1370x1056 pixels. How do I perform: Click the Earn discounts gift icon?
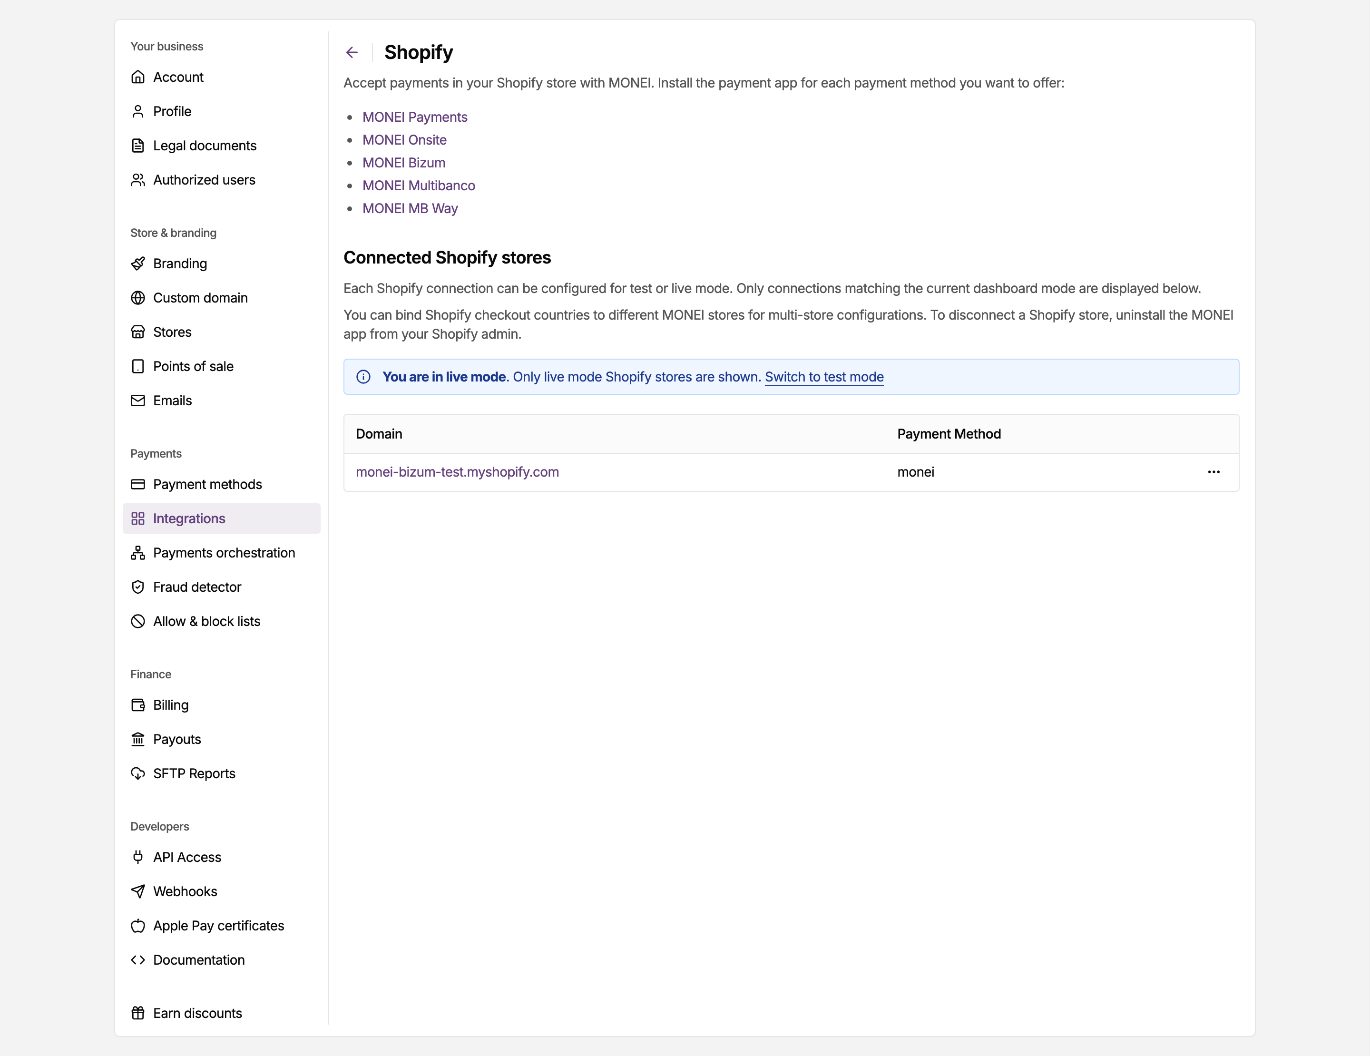click(138, 1013)
